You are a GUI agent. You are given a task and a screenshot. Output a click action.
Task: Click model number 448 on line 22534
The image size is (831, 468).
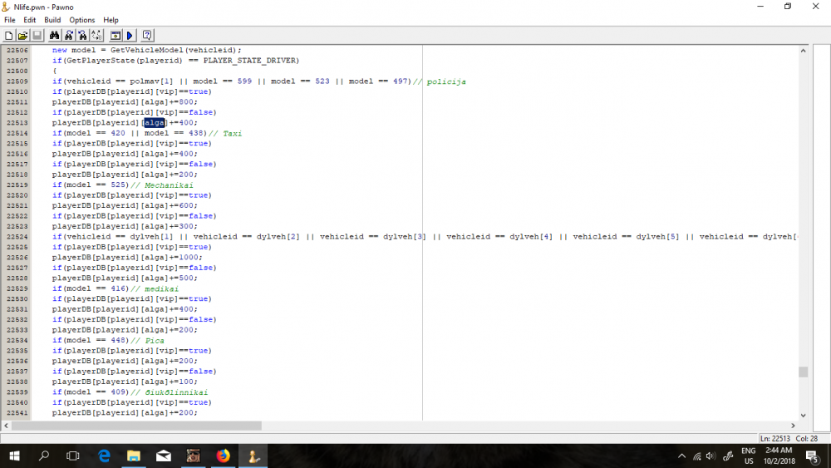pyautogui.click(x=118, y=340)
